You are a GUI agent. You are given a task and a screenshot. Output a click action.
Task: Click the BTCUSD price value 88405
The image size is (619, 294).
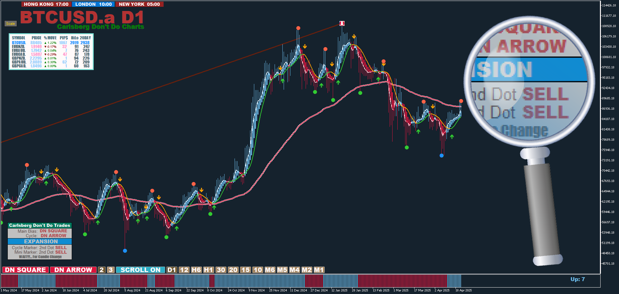point(36,43)
